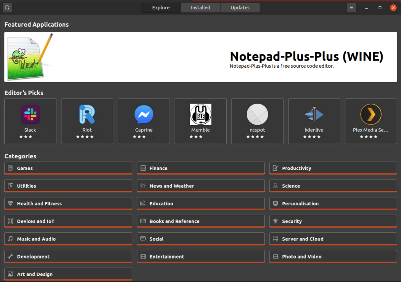This screenshot has width=401, height=282.
Task: Show the Server and Cloud category
Action: point(333,239)
